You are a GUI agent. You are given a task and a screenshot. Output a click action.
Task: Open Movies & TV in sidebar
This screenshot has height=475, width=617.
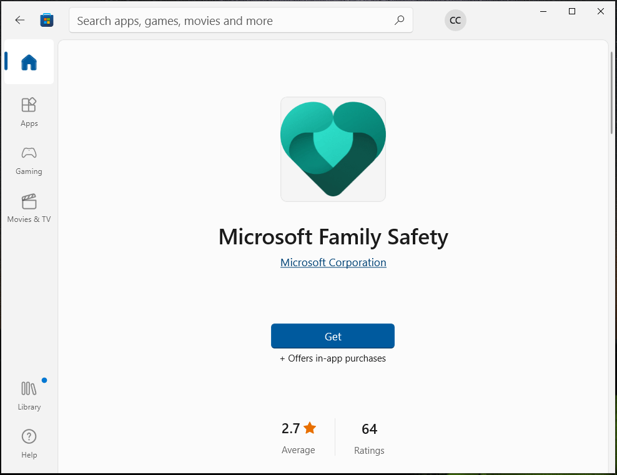pos(29,209)
